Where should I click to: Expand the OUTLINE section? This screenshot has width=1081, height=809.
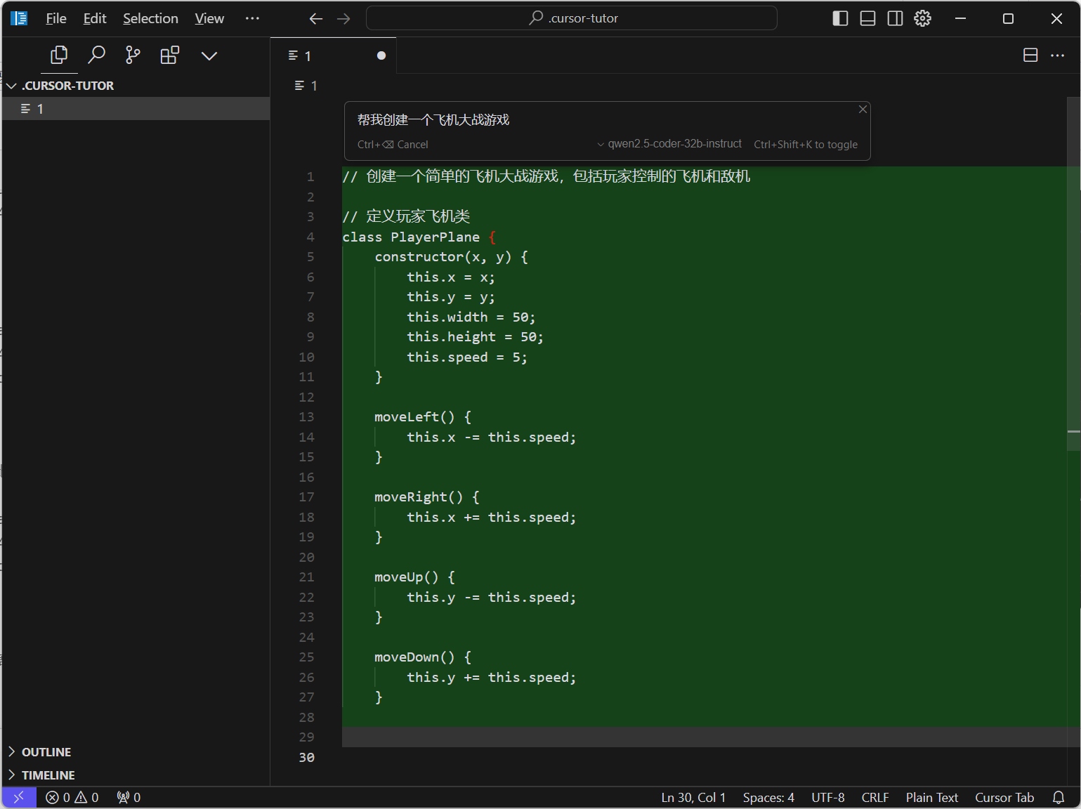click(x=46, y=751)
